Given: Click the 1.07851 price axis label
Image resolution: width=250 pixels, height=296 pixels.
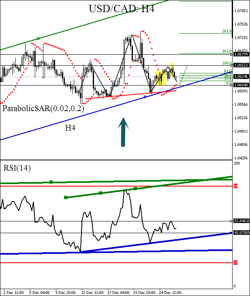Looking at the screenshot, I should [241, 11].
